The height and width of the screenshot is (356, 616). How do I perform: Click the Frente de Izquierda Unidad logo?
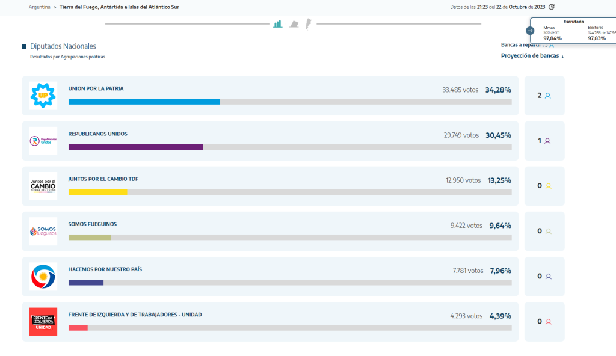coord(43,322)
